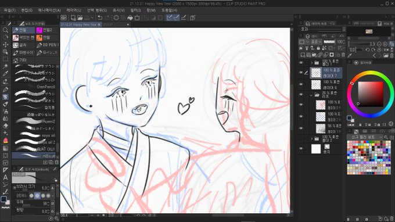Click the New raster layer icon

tap(303, 55)
